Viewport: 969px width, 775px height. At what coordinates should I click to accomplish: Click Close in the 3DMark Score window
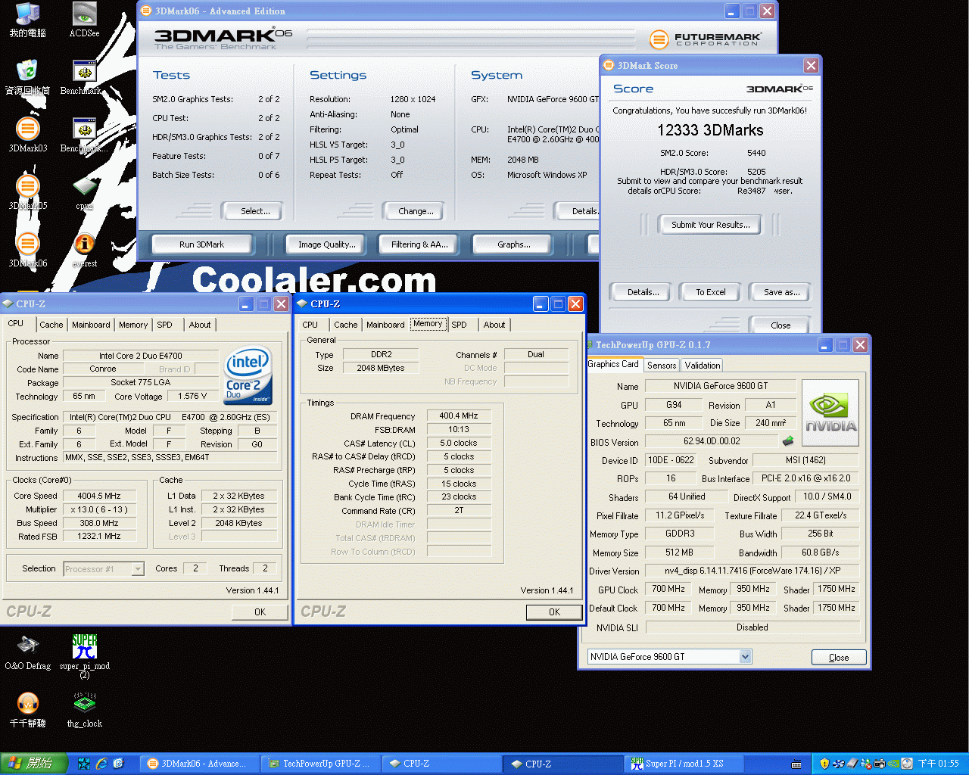780,325
